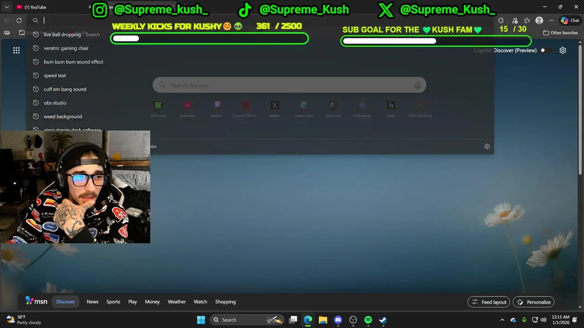Select the Discover feed tab
Image resolution: width=584 pixels, height=328 pixels.
(66, 302)
